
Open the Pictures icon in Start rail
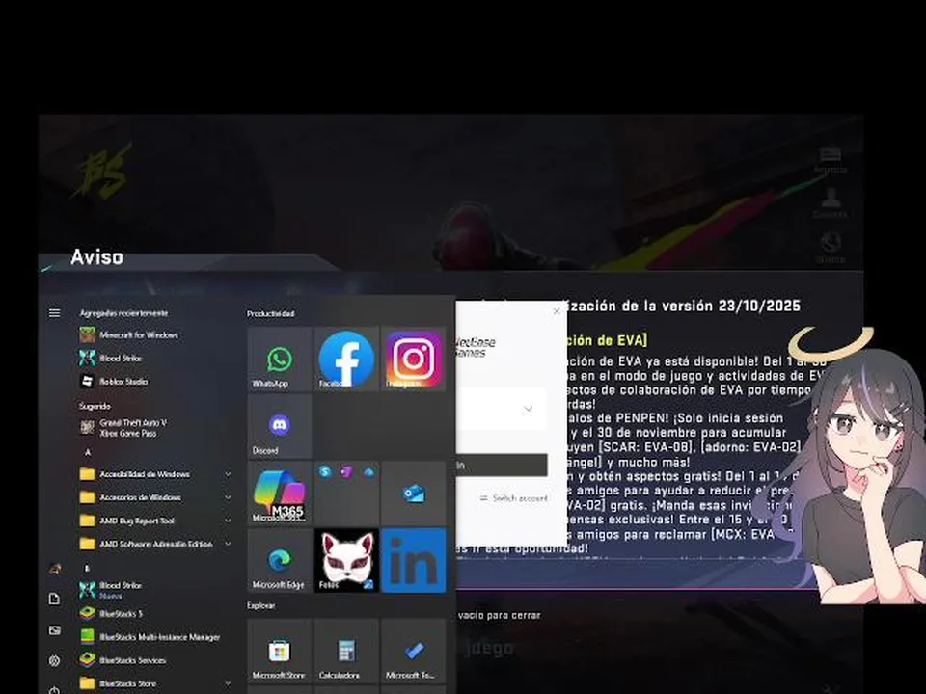[x=54, y=630]
